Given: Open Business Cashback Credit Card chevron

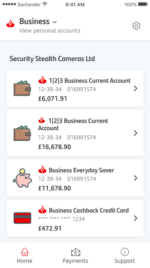Looking at the screenshot, I should pyautogui.click(x=136, y=218).
